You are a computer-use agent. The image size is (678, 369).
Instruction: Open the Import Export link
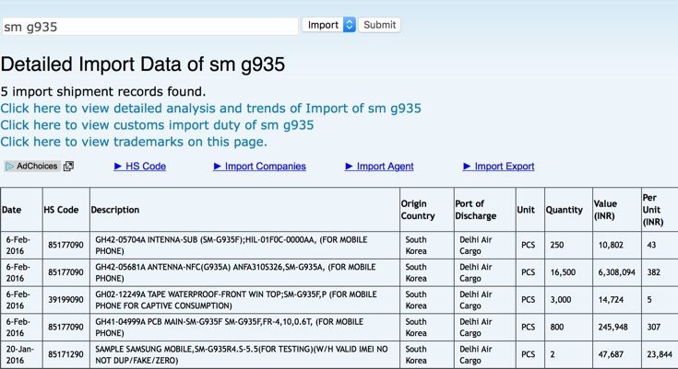[x=498, y=167]
